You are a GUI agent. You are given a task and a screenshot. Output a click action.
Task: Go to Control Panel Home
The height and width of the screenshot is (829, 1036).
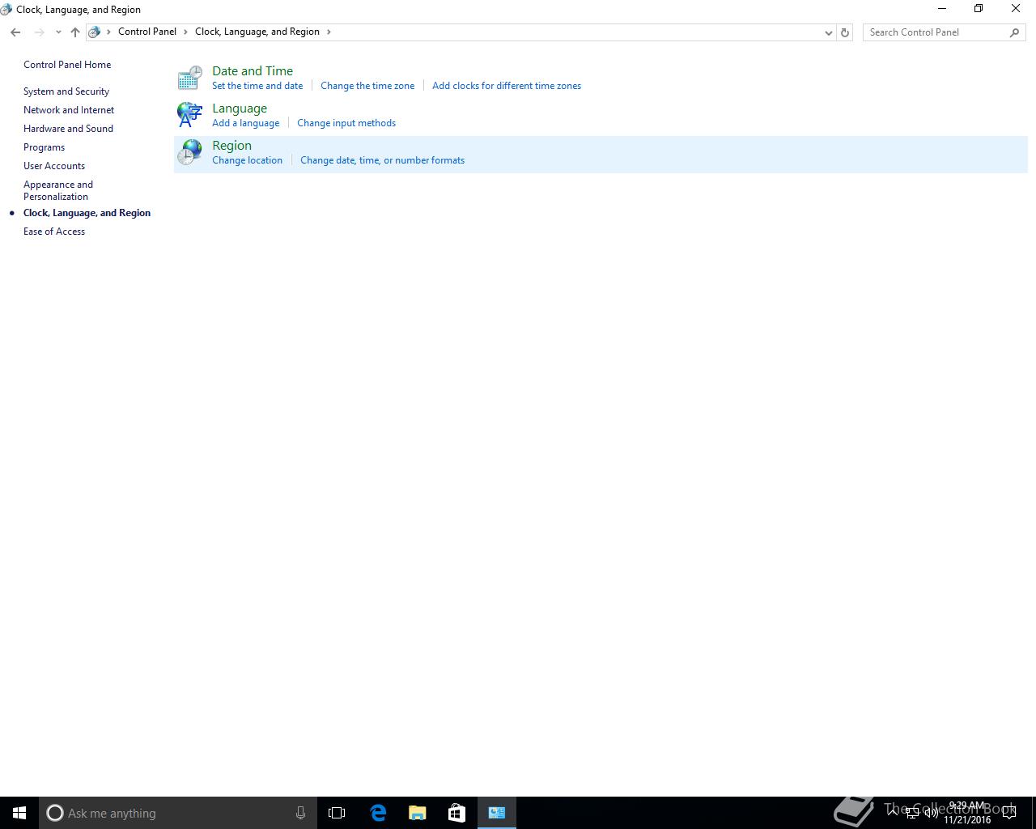coord(67,65)
